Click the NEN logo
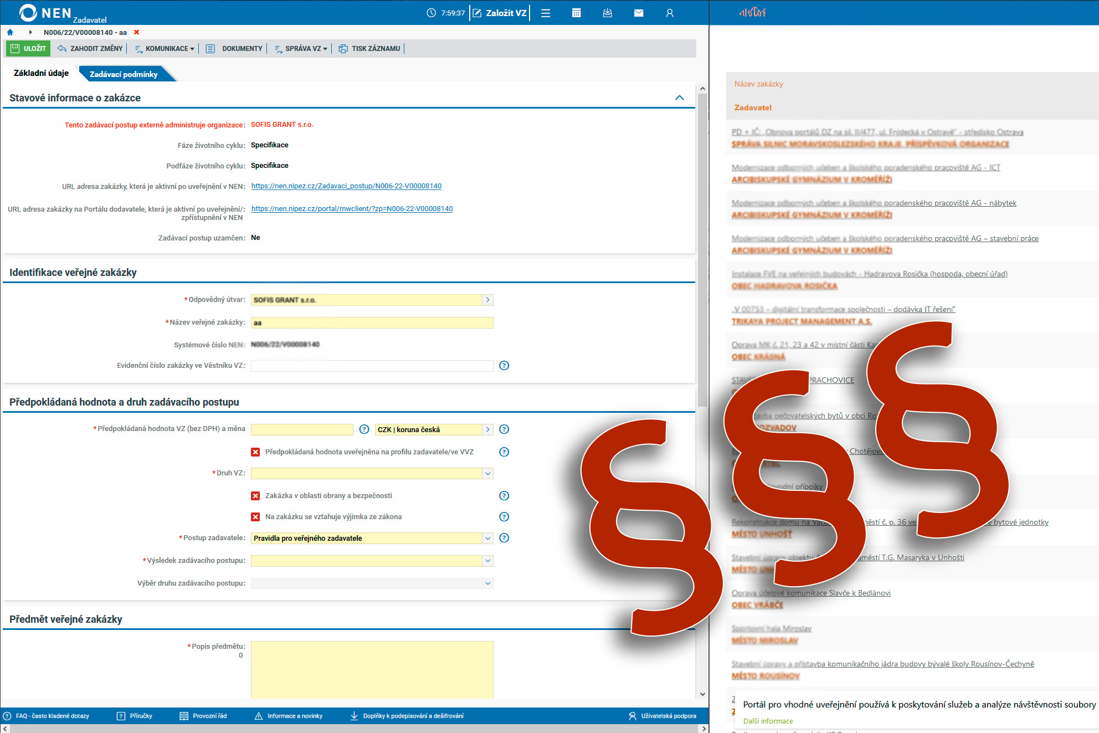The height and width of the screenshot is (733, 1099). (x=45, y=13)
